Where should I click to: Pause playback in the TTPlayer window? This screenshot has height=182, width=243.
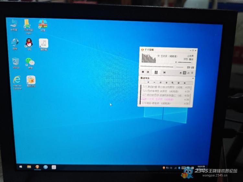point(156,73)
